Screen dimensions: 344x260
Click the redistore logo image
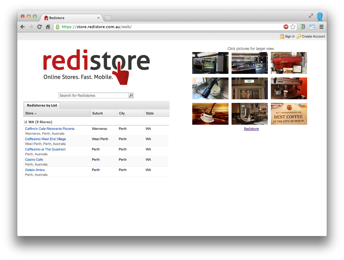96,67
